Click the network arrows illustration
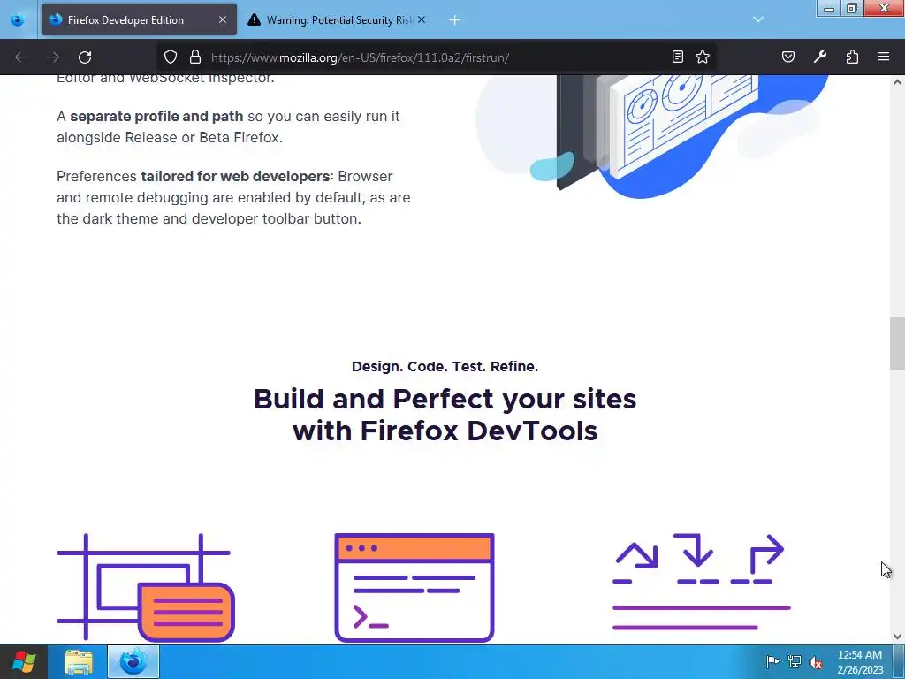The image size is (905, 679). pyautogui.click(x=701, y=582)
